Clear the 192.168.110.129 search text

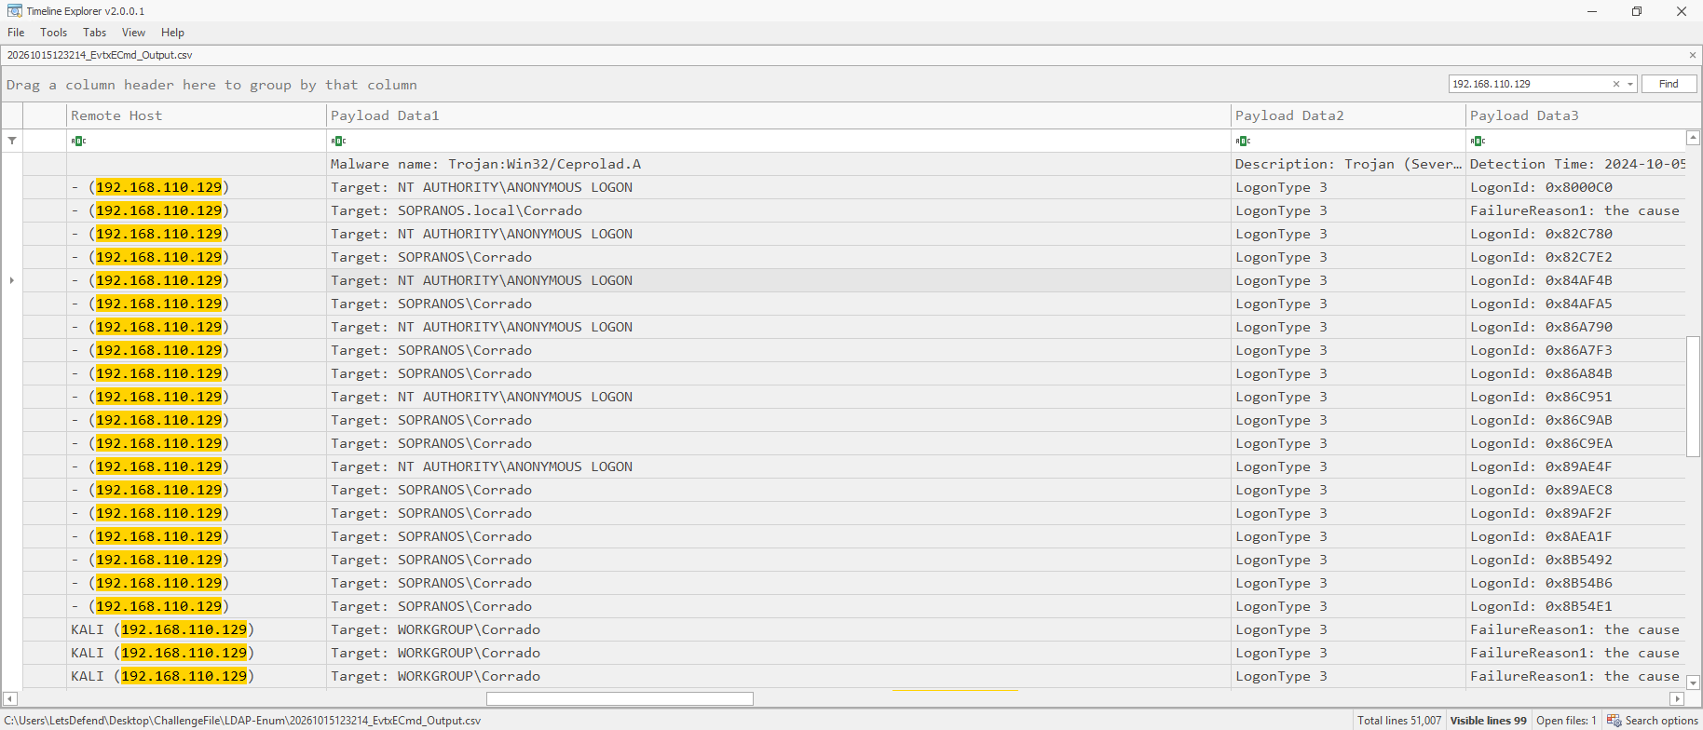1616,84
